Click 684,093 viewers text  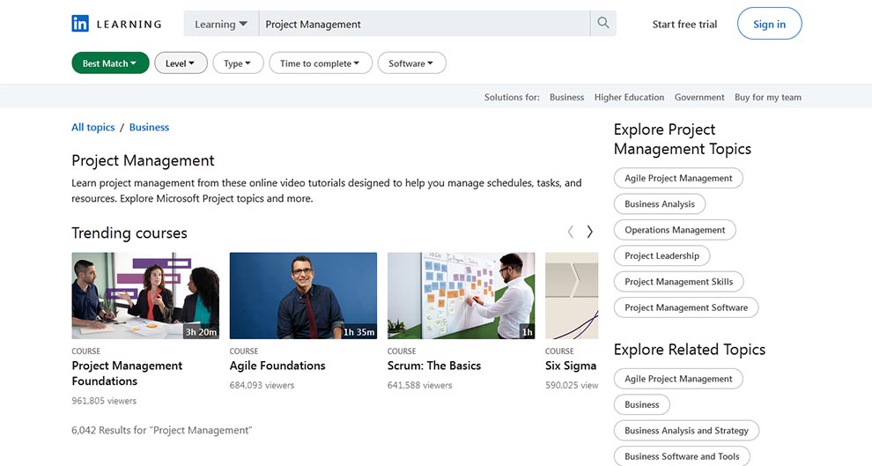262,385
